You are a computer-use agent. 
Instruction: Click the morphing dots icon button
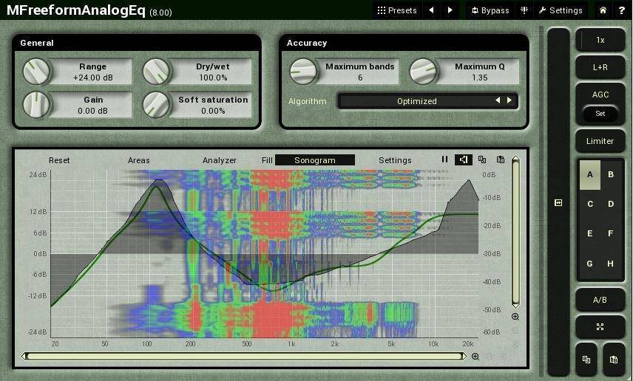(600, 327)
